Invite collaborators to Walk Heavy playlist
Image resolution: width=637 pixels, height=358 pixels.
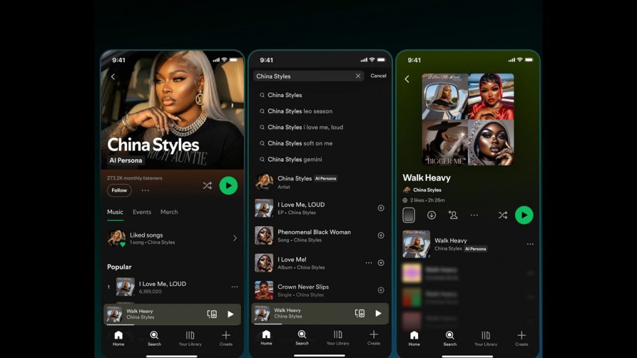453,215
